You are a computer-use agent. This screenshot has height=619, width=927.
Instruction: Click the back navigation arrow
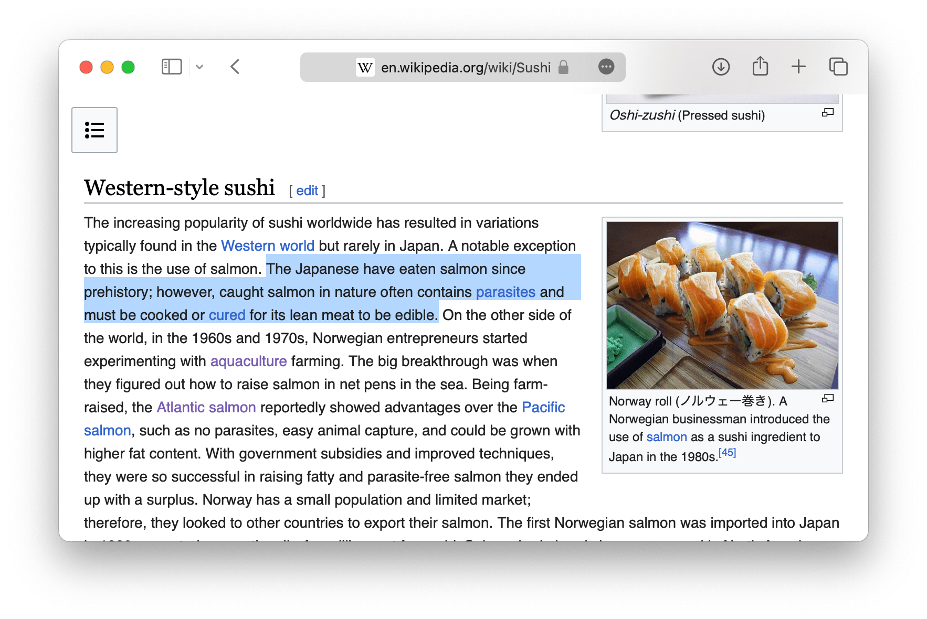[x=235, y=67]
